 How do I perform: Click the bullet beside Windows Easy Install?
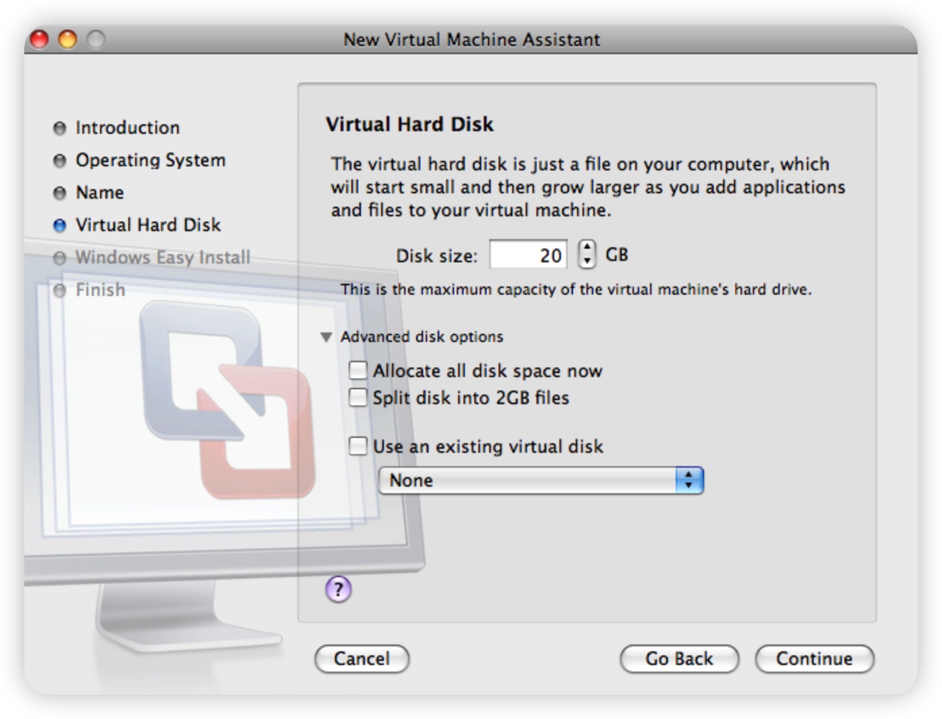pyautogui.click(x=59, y=257)
